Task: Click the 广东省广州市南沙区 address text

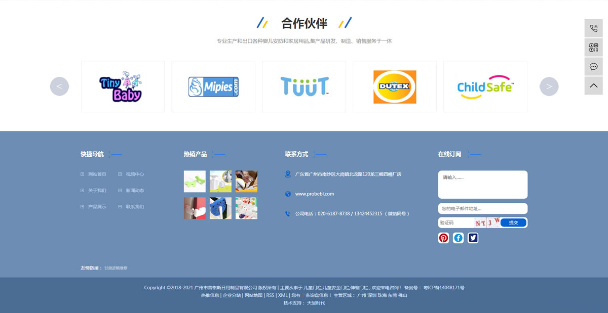Action: [349, 174]
